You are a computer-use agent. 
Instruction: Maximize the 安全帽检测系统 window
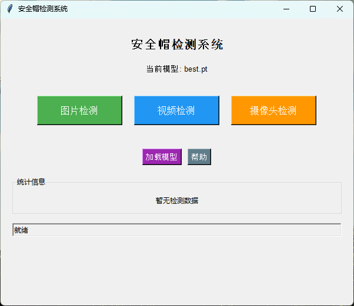point(313,9)
